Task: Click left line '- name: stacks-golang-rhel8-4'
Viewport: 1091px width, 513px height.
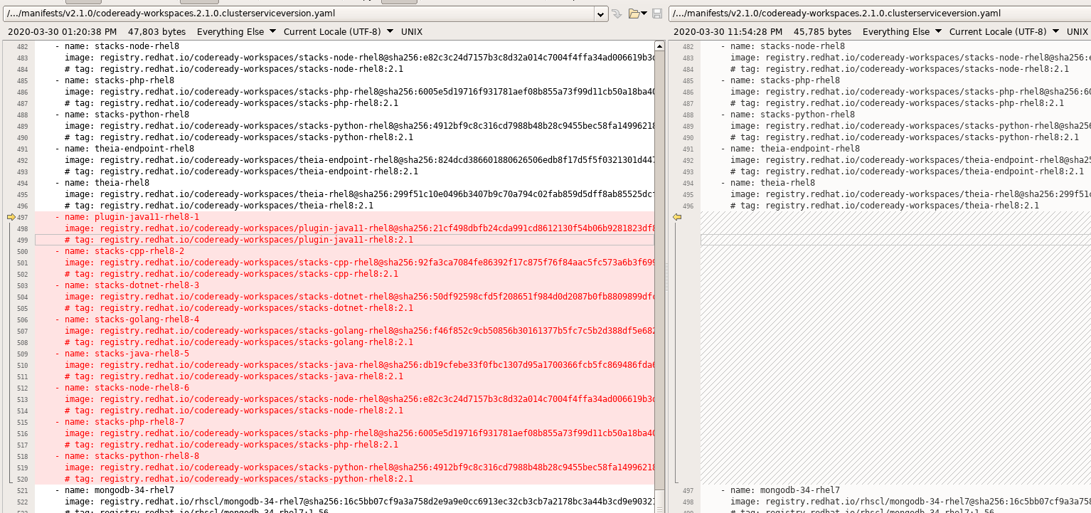Action: coord(127,319)
